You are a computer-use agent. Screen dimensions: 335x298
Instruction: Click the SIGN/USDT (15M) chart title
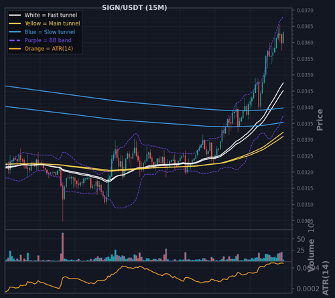click(135, 8)
